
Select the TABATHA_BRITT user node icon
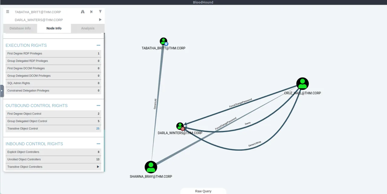[x=163, y=41]
